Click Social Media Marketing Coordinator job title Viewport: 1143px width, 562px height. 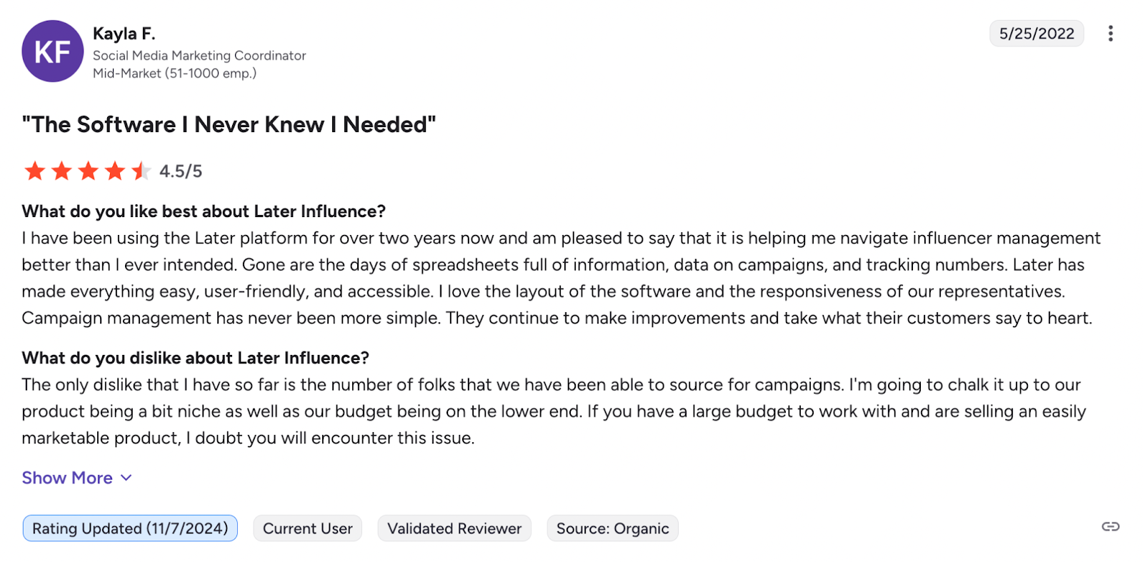[199, 56]
